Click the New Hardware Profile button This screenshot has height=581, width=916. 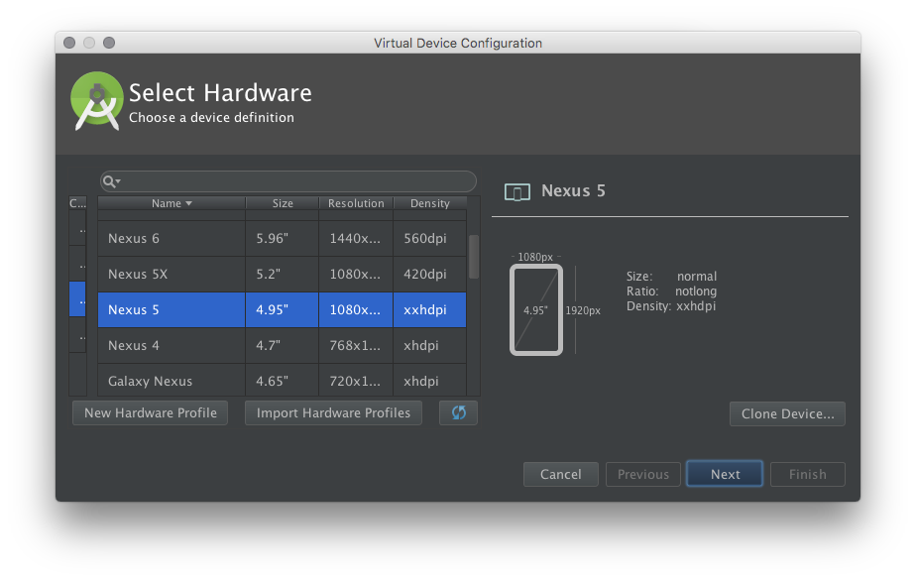pos(151,412)
